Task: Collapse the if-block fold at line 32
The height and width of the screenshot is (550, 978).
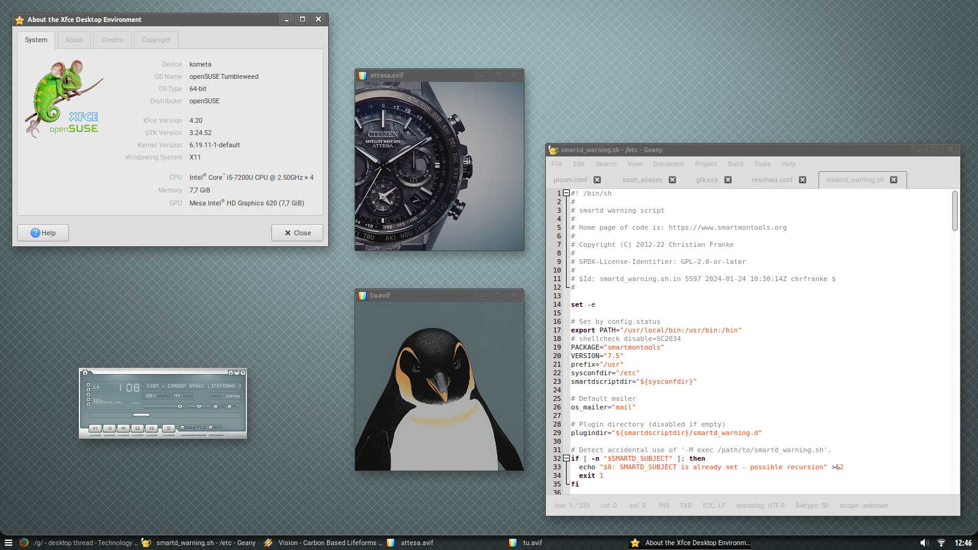Action: (x=566, y=458)
